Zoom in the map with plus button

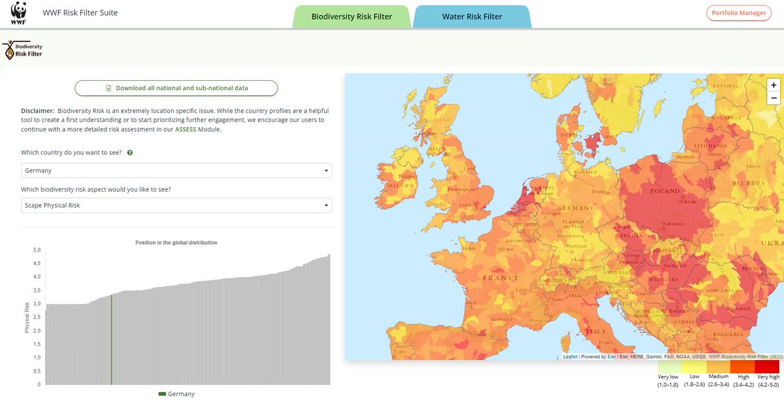tap(774, 85)
